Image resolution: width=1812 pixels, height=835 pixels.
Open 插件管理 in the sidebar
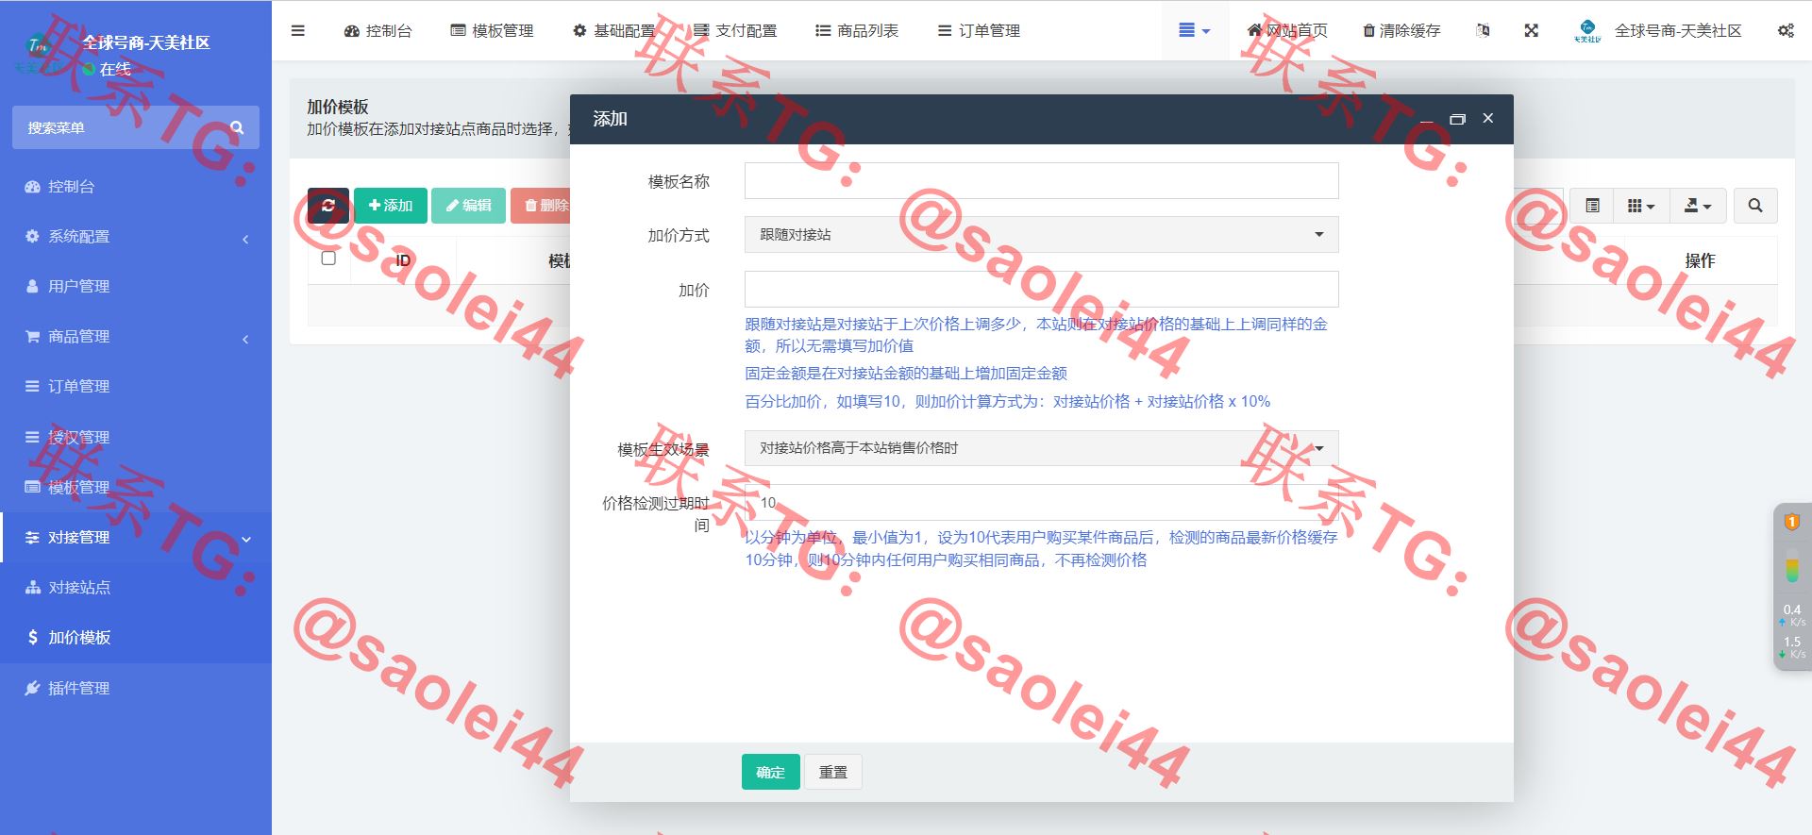(x=136, y=688)
